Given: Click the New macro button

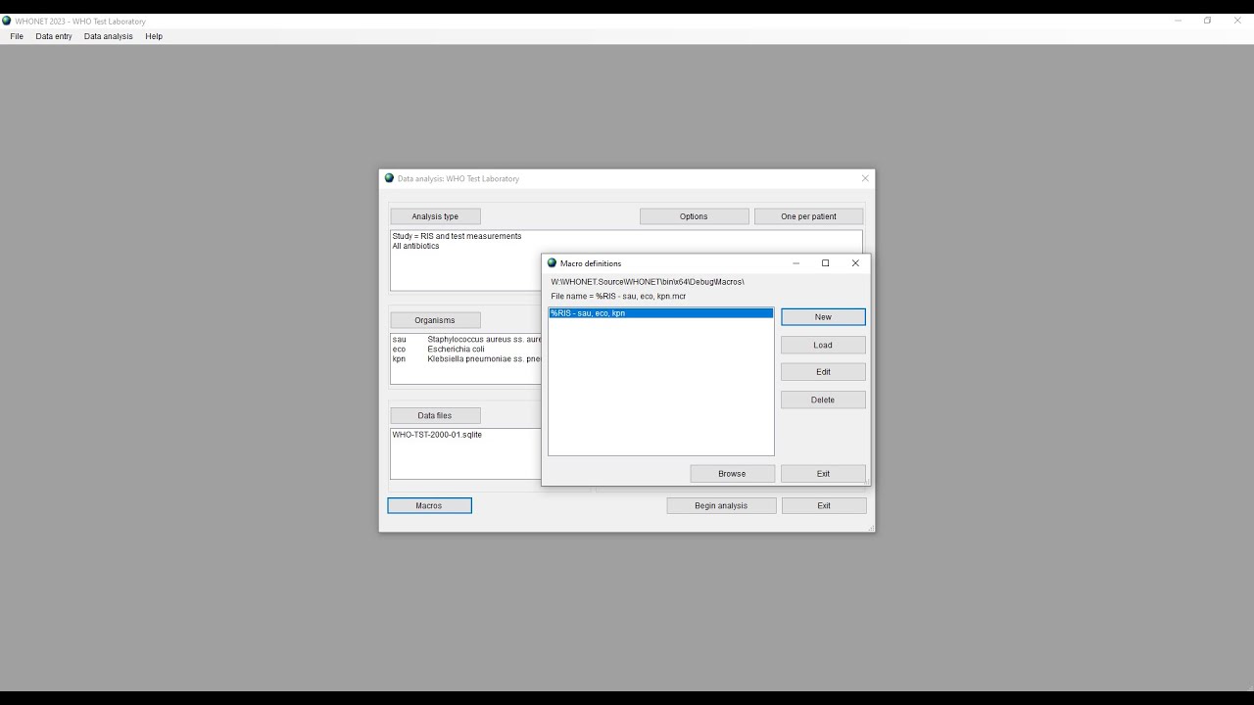Looking at the screenshot, I should point(823,317).
